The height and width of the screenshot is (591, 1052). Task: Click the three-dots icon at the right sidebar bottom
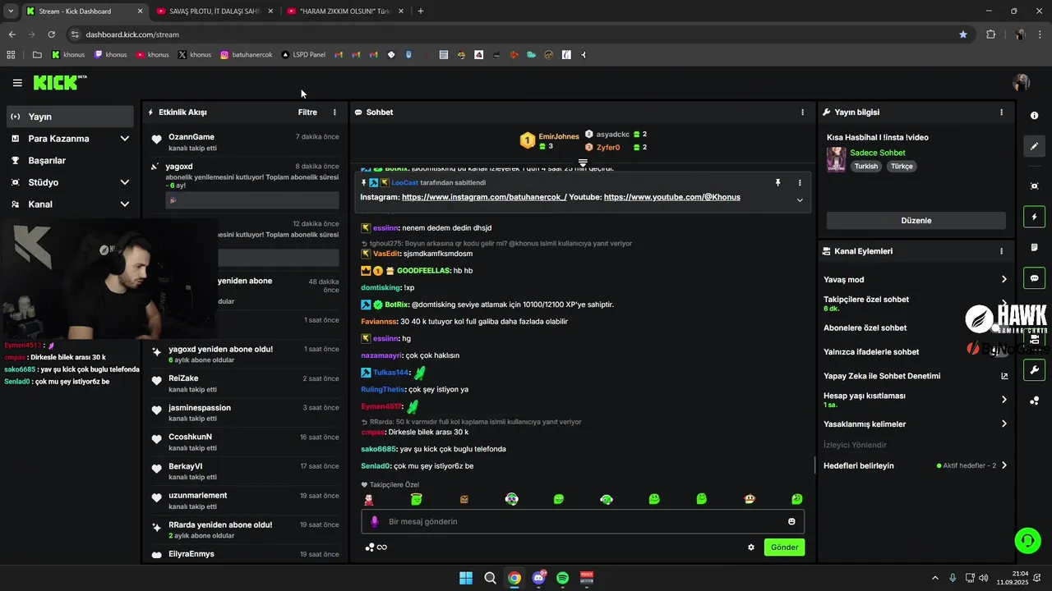pos(1034,401)
